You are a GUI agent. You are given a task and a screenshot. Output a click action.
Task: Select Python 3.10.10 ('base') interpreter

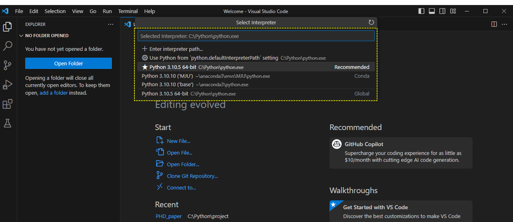(x=256, y=84)
